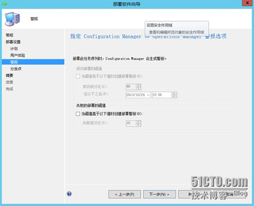Click the 下一步(N) next button
Image resolution: width=254 pixels, height=206 pixels.
click(160, 194)
